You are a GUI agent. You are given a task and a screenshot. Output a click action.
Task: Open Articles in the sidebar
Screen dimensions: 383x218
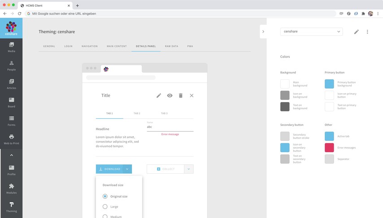(11, 84)
